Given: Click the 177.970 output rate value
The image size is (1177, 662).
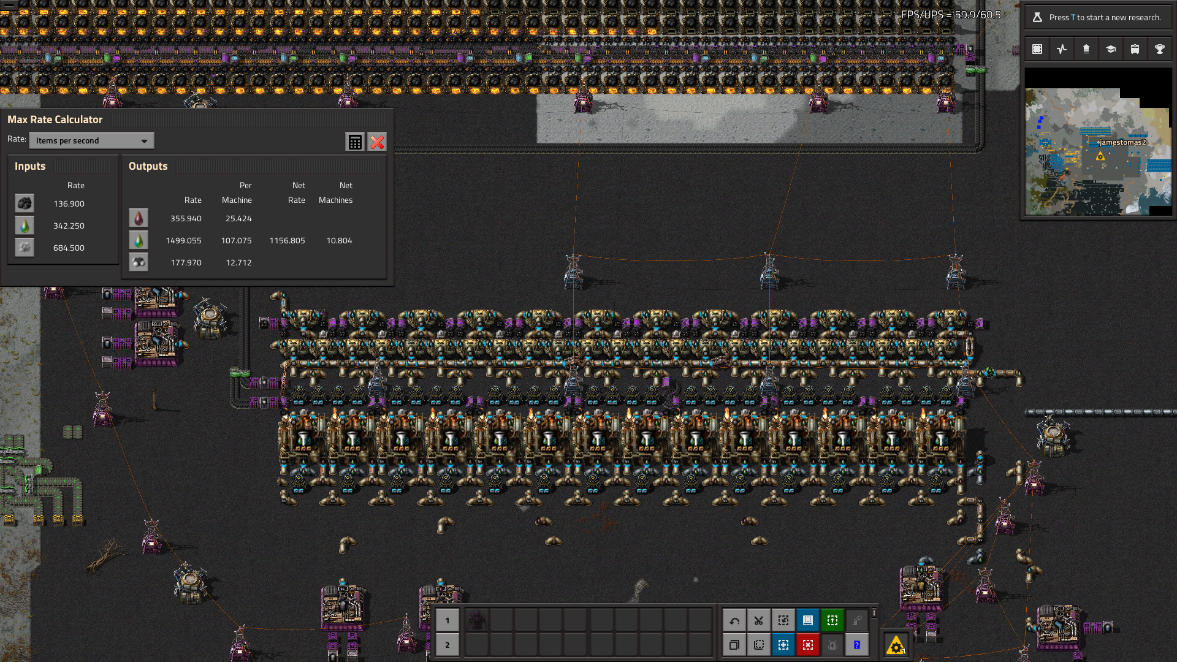Looking at the screenshot, I should [186, 262].
